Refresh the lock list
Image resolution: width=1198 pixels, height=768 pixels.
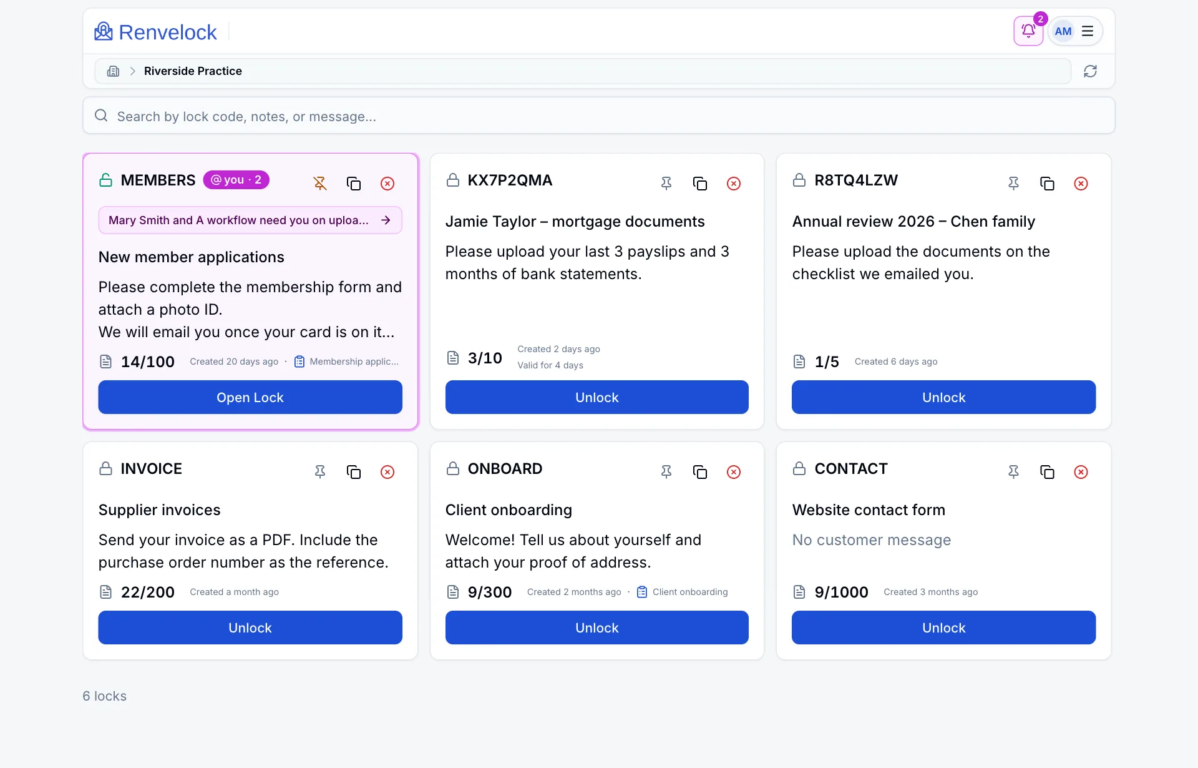tap(1090, 71)
